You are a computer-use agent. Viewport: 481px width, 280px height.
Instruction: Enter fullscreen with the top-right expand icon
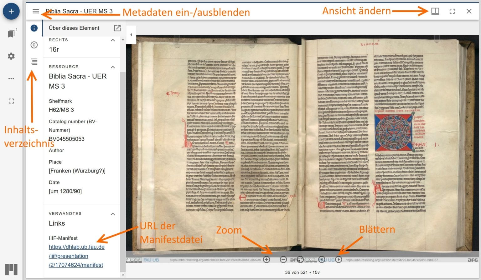452,11
